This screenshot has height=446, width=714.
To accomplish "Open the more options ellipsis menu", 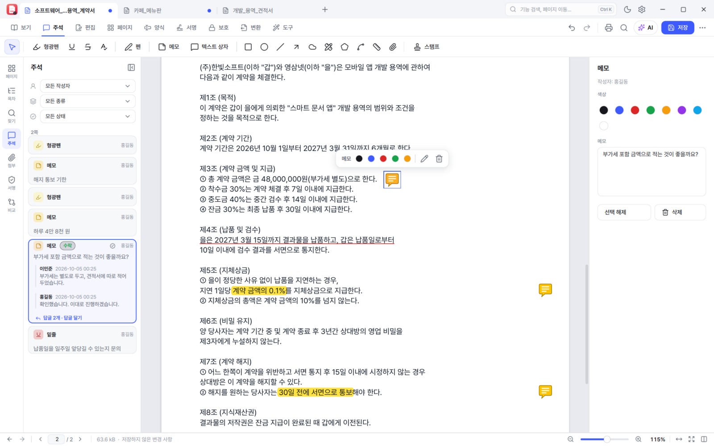I will 702,28.
